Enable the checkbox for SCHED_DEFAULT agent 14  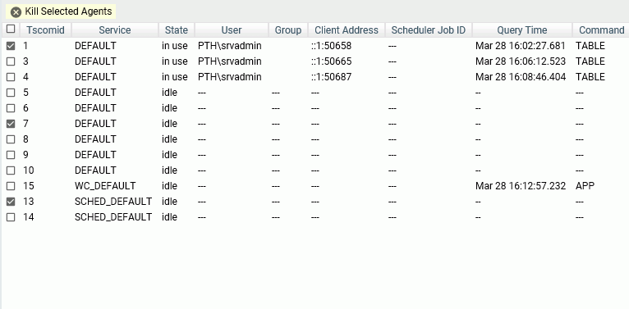point(11,217)
